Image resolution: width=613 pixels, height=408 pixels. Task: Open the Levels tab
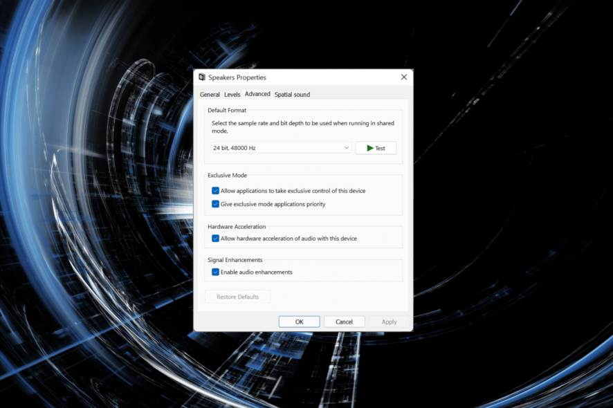(232, 95)
